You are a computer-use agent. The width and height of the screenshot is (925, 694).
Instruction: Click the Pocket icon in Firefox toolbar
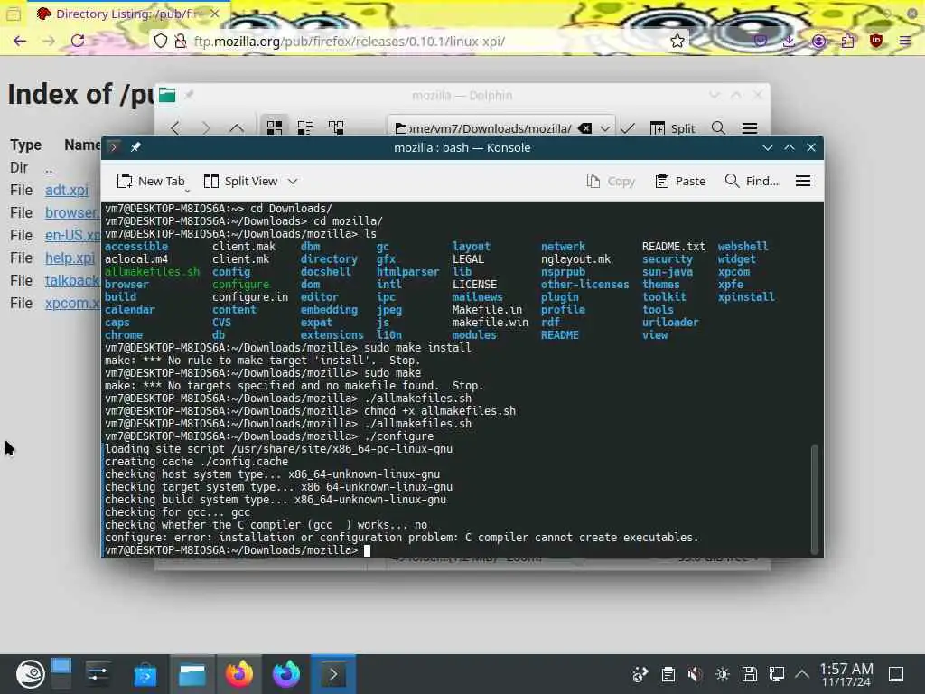coord(761,41)
